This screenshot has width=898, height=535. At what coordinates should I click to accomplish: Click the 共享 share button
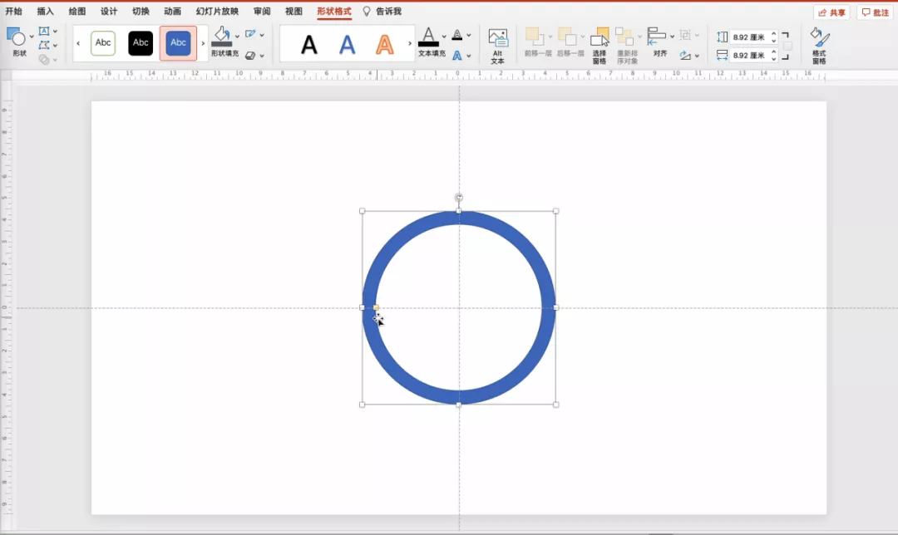click(832, 12)
